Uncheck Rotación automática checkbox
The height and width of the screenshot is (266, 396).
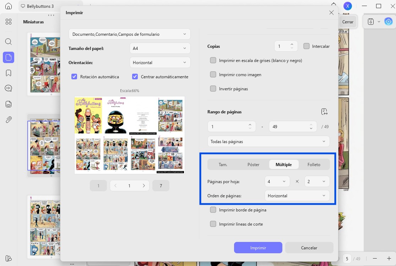pyautogui.click(x=74, y=77)
